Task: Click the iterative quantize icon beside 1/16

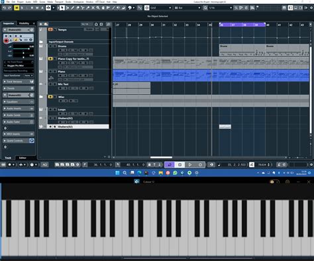Action: click(x=236, y=8)
